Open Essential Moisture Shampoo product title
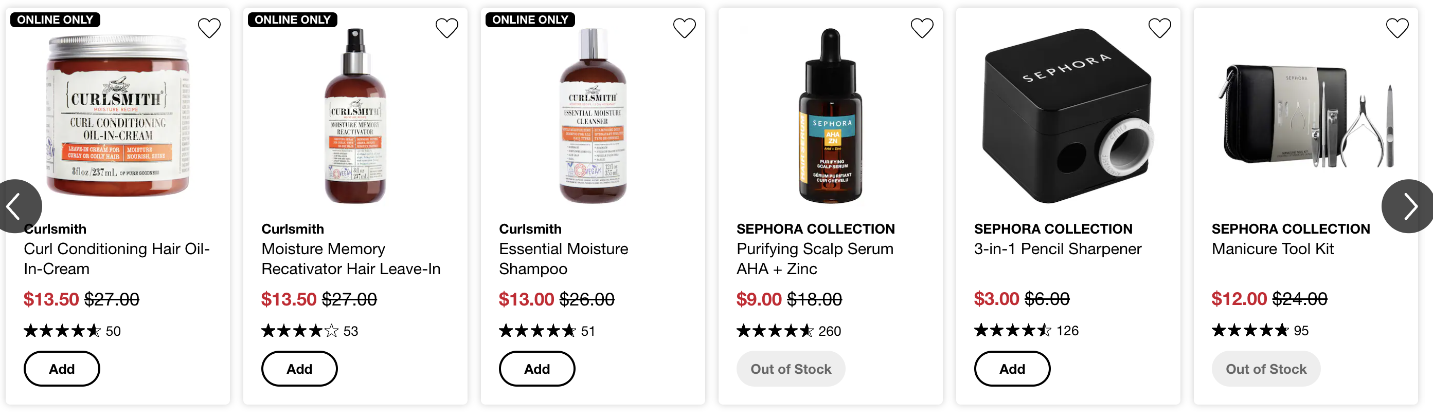 tap(563, 259)
